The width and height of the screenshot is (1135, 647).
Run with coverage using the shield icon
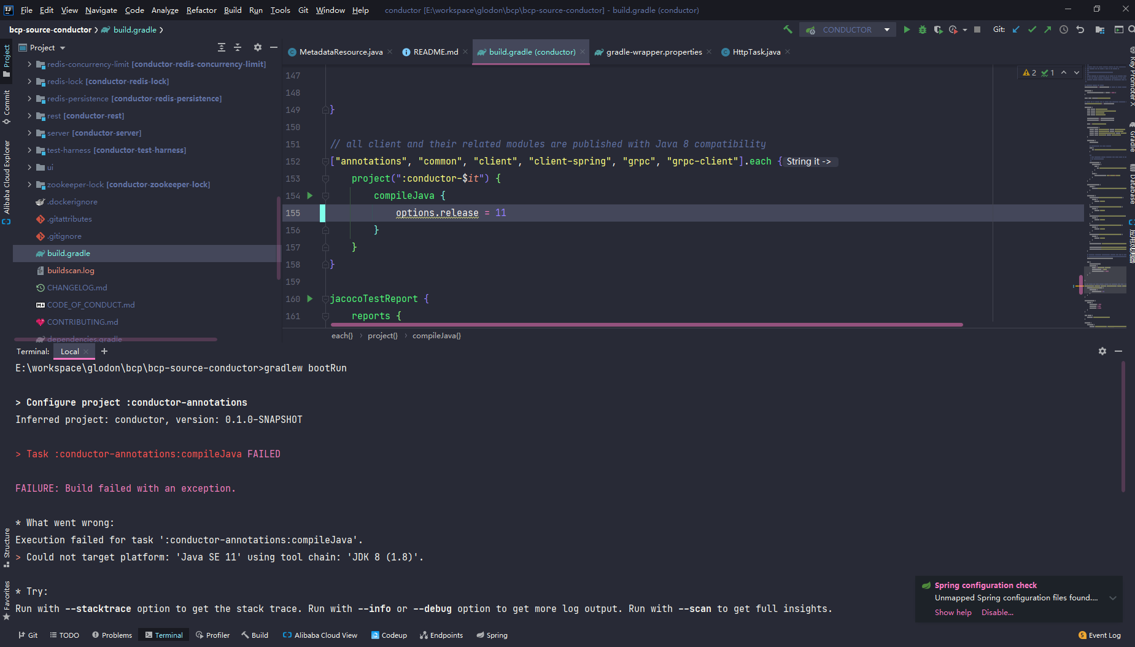click(939, 29)
